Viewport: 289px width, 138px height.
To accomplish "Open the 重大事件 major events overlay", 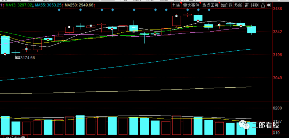I will (191, 5).
